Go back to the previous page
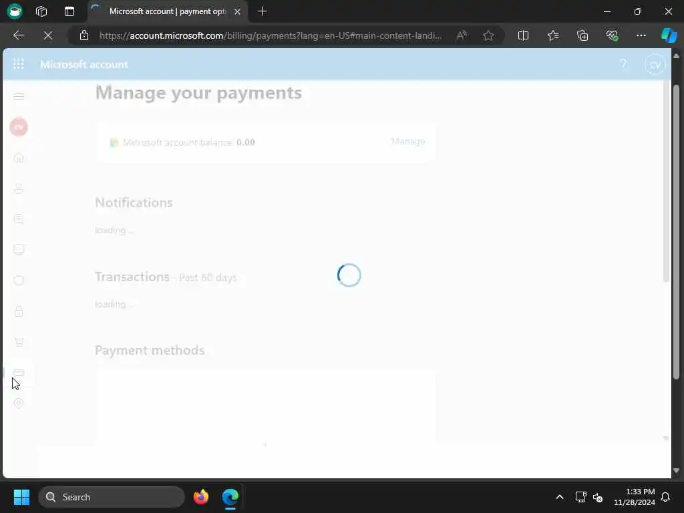 point(18,35)
